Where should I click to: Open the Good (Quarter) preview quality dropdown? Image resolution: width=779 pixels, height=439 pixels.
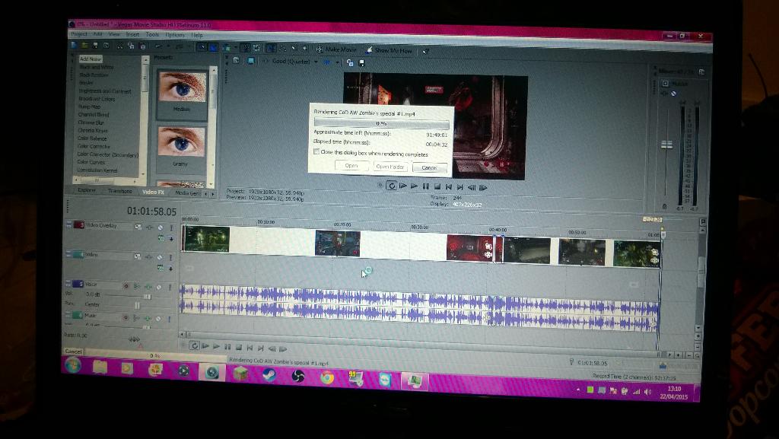tap(295, 62)
